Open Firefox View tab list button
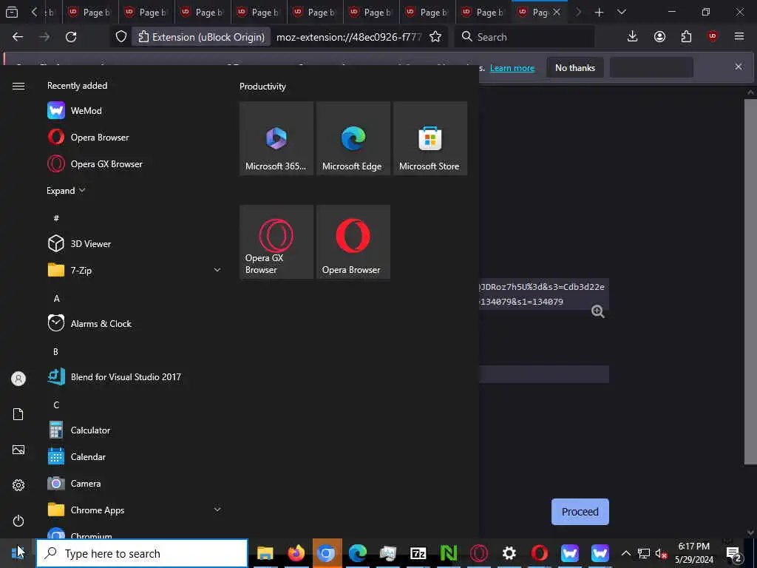This screenshot has height=568, width=757. coord(12,12)
